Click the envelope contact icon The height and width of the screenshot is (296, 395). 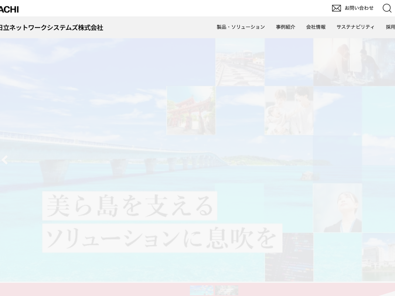point(336,8)
